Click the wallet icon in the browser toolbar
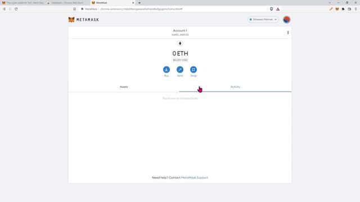Image resolution: width=360 pixels, height=202 pixels. pos(349,9)
